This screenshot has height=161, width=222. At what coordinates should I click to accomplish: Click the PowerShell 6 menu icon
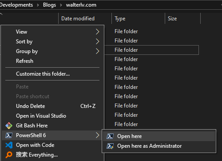(9, 135)
